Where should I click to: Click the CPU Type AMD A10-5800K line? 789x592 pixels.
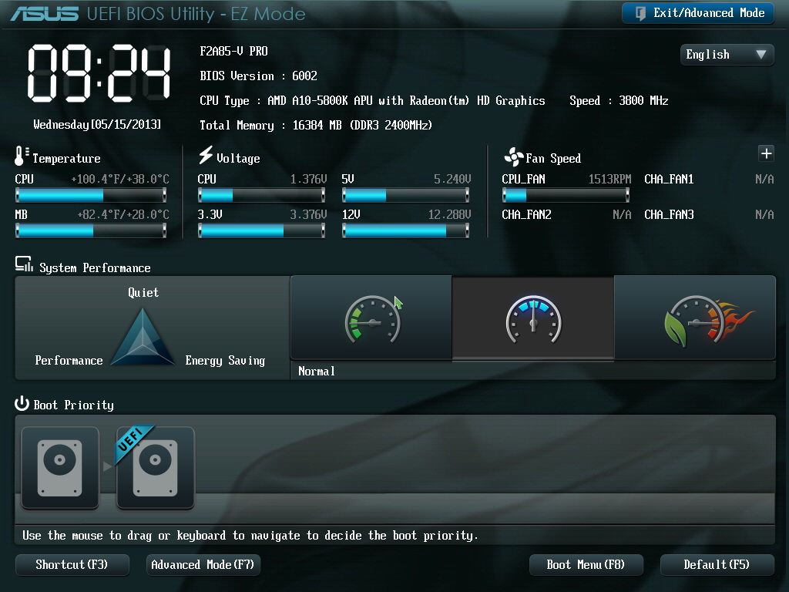pyautogui.click(x=372, y=101)
